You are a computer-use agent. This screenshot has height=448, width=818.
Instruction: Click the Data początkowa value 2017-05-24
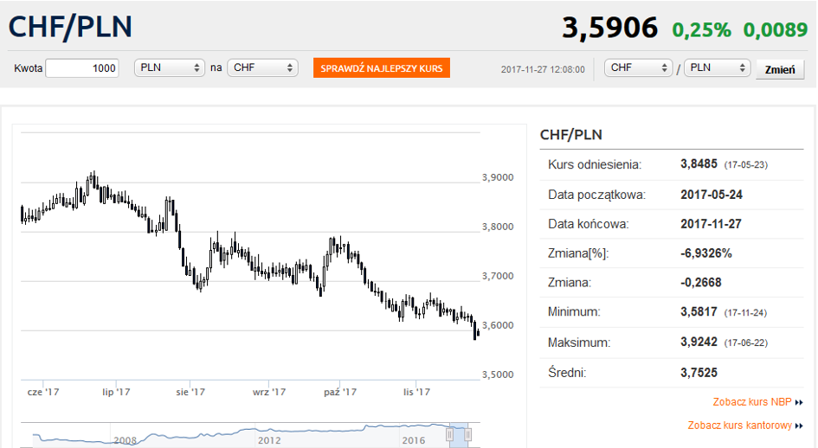[x=711, y=195]
